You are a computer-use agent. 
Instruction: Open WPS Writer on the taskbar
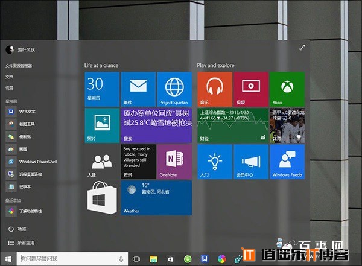click(205, 259)
